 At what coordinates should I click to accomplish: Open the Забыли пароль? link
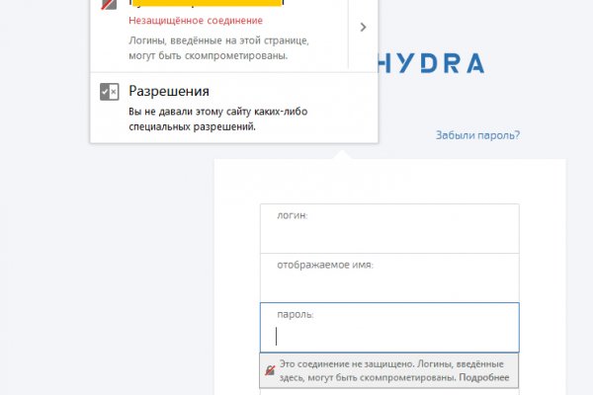pyautogui.click(x=477, y=135)
